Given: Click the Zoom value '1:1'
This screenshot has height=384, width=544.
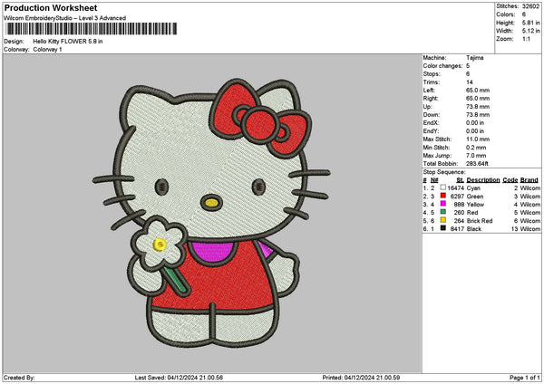Looking at the screenshot, I should [x=526, y=39].
